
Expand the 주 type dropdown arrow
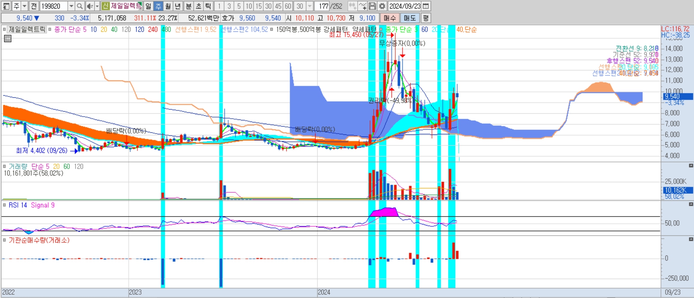[x=24, y=6]
